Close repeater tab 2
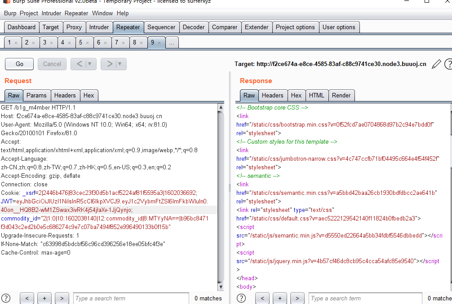The height and width of the screenshot is (304, 452). [33, 43]
